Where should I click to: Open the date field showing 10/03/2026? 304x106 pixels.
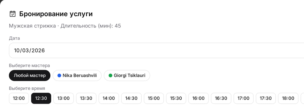(156, 50)
